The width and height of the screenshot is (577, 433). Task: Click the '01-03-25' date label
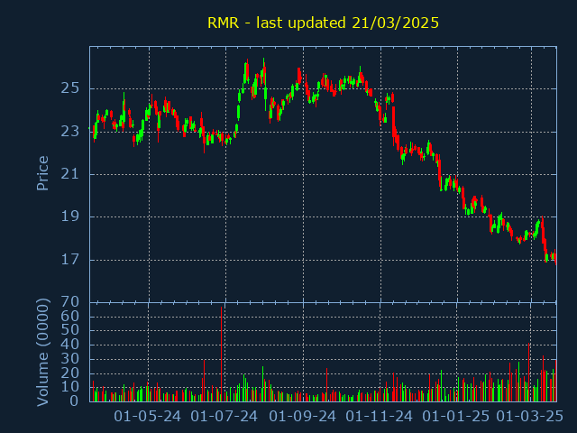click(x=530, y=417)
